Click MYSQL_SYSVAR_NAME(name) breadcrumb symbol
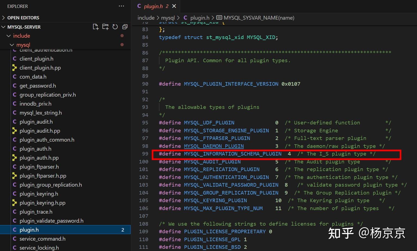This screenshot has height=251, width=417. pos(259,18)
